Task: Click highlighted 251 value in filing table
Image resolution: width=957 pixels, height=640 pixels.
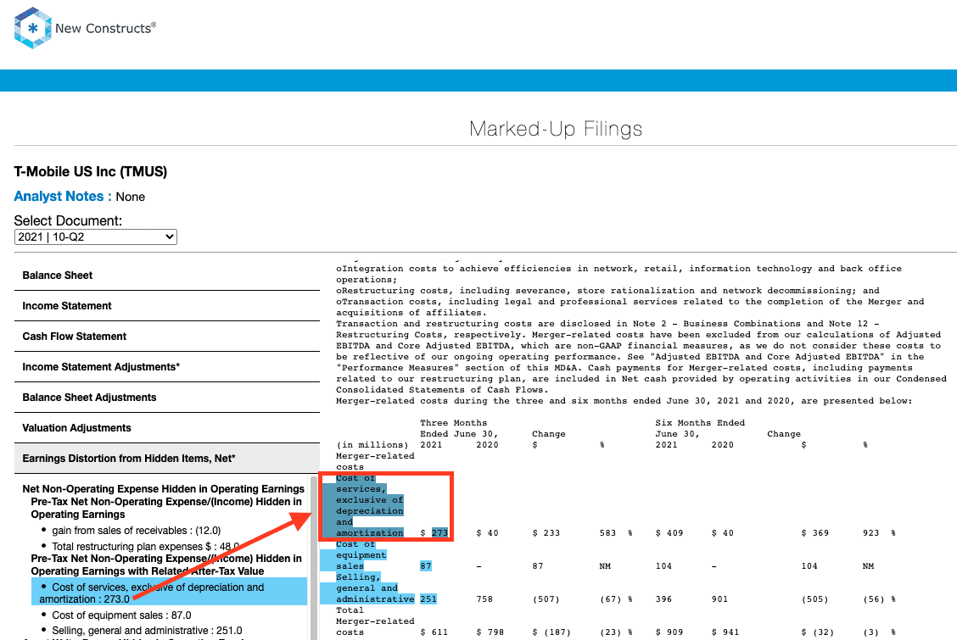Action: pos(428,598)
